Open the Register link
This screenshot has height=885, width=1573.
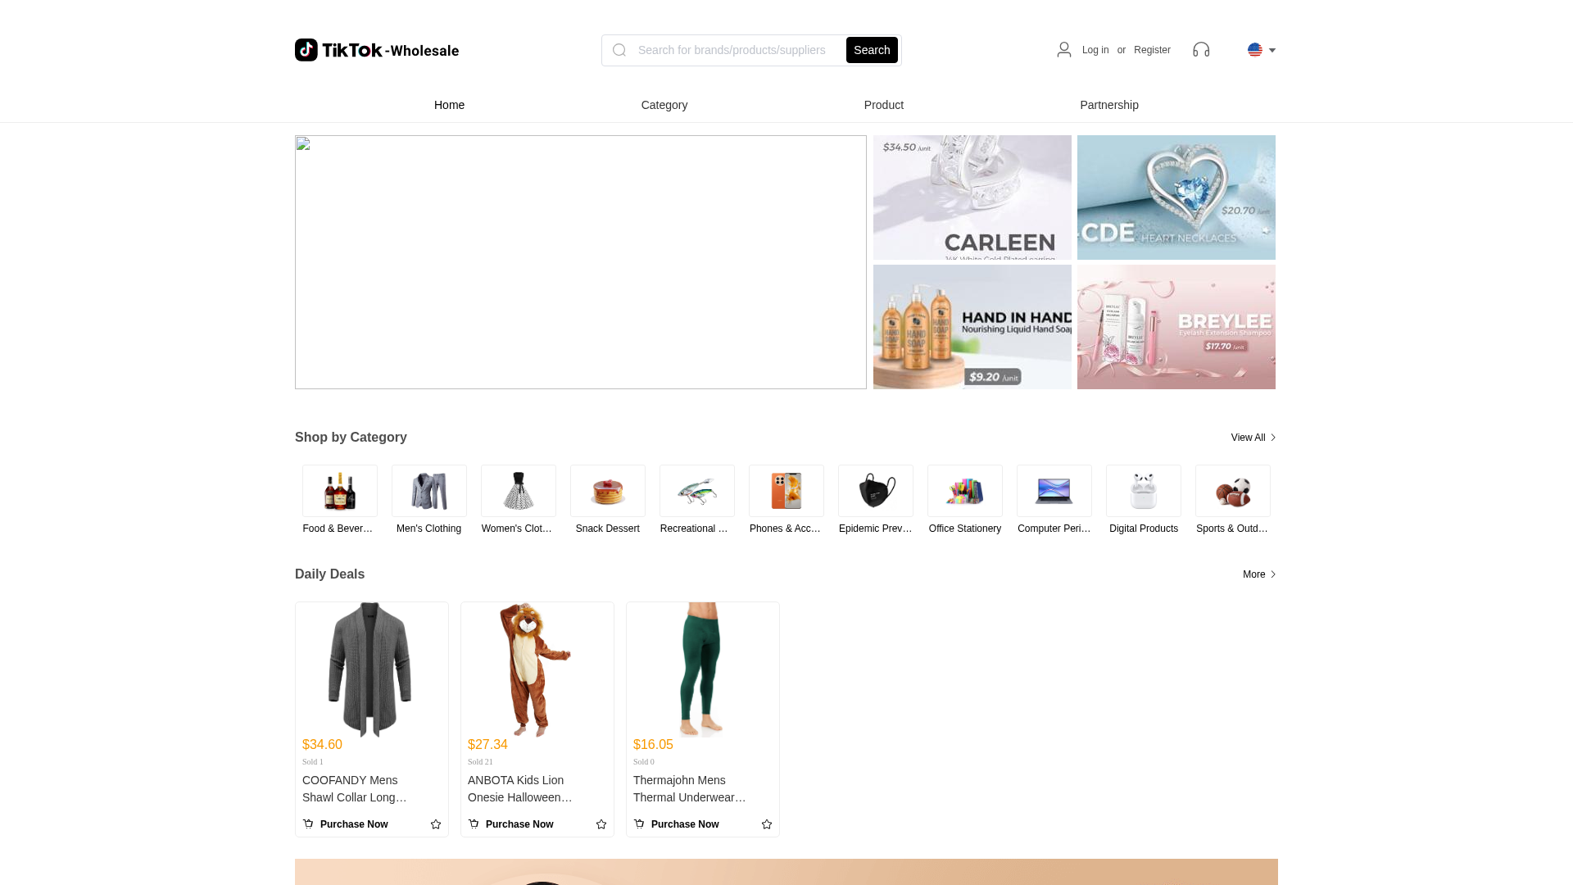coord(1152,50)
